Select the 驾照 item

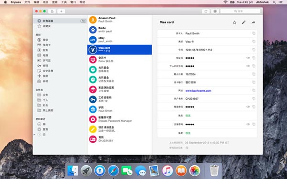[120, 139]
